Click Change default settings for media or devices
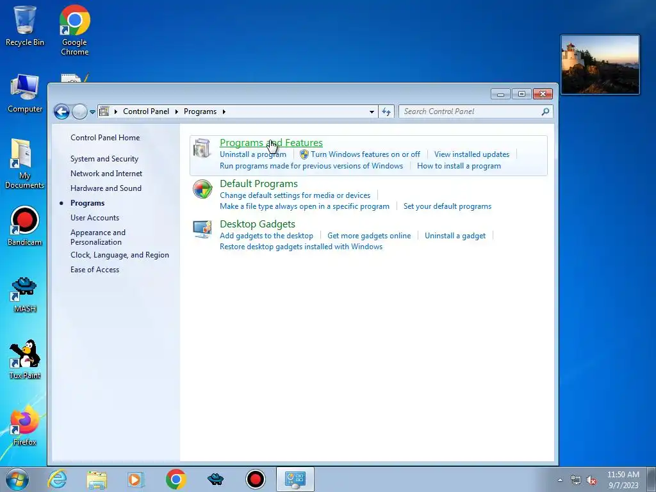 pos(295,195)
